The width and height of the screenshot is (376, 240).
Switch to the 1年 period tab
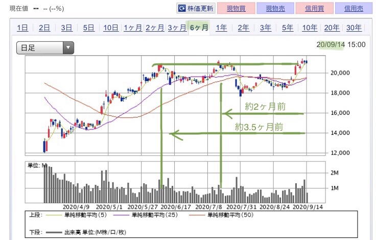pos(221,28)
